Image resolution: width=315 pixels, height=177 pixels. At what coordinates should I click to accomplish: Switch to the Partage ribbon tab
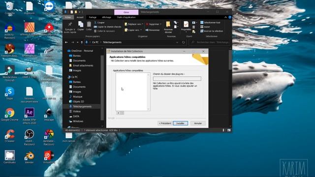click(x=93, y=17)
